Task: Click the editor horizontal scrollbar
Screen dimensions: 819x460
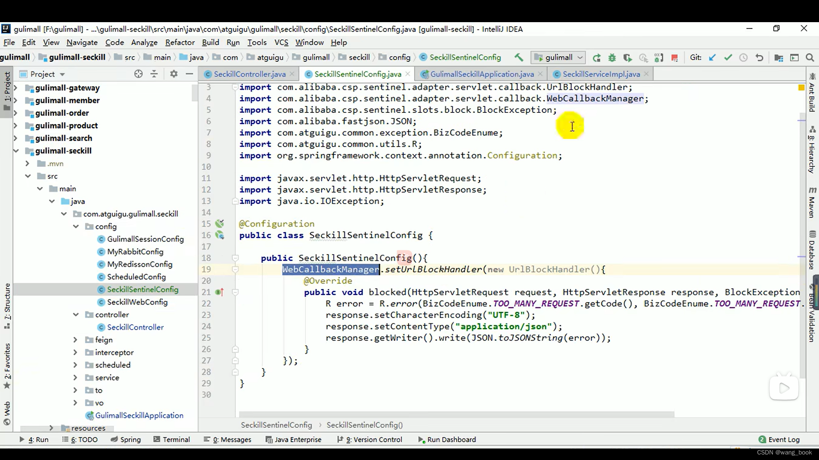Action: [x=456, y=414]
